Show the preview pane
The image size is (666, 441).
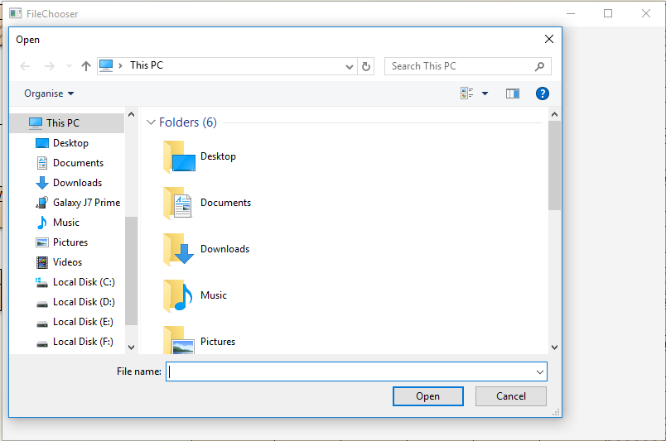tap(513, 93)
